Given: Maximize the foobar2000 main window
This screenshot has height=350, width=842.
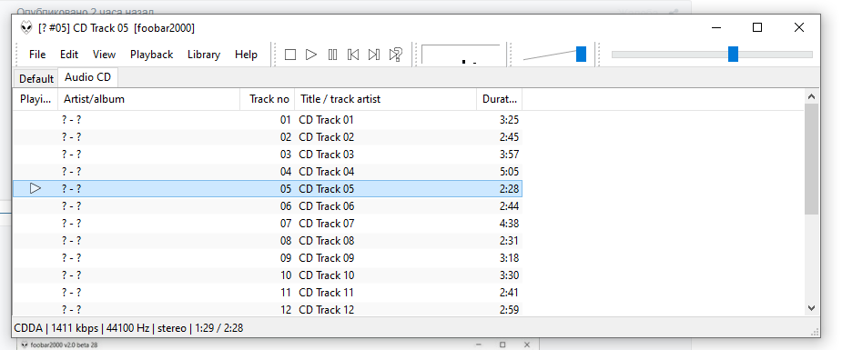Looking at the screenshot, I should [757, 27].
